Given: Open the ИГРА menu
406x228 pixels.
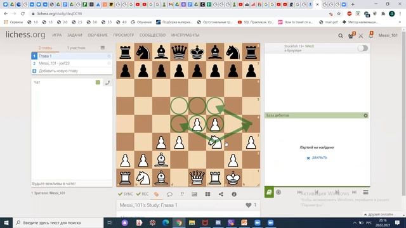Looking at the screenshot, I should click(x=57, y=35).
